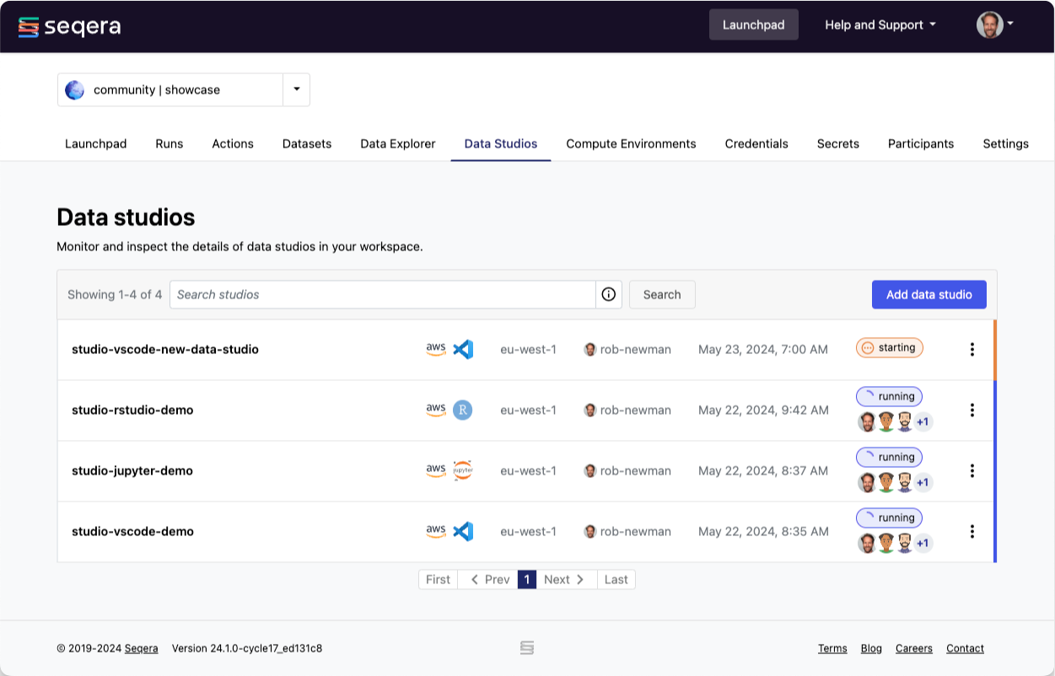Open studio-vscode-demo from the list
The width and height of the screenshot is (1055, 676).
(132, 532)
